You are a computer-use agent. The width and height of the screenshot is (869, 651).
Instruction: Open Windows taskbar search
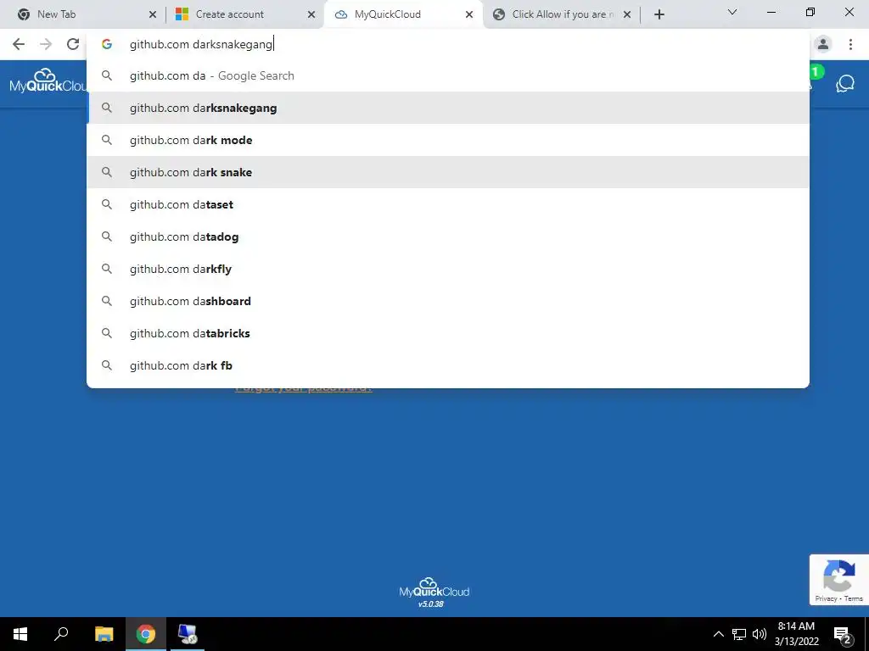(61, 634)
